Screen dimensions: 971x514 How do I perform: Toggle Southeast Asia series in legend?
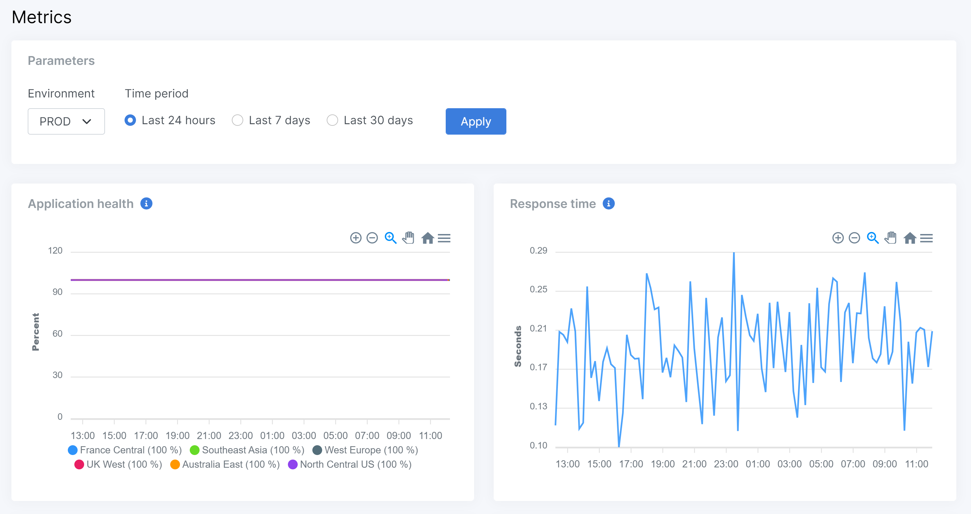point(253,450)
